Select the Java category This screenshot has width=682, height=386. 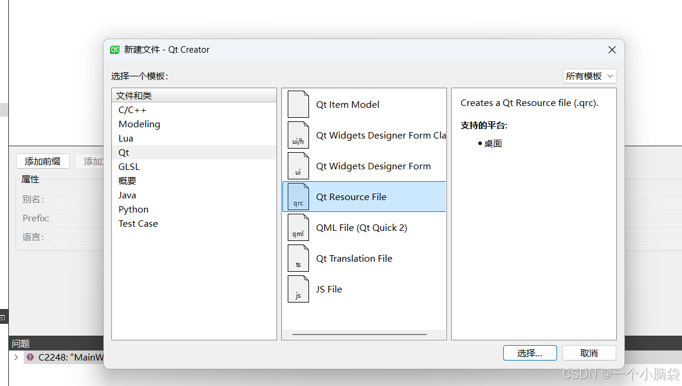(194, 195)
